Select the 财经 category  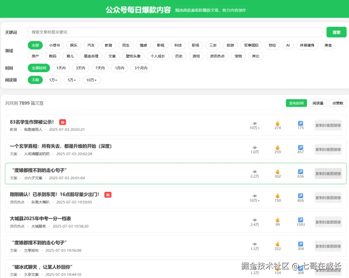click(272, 45)
